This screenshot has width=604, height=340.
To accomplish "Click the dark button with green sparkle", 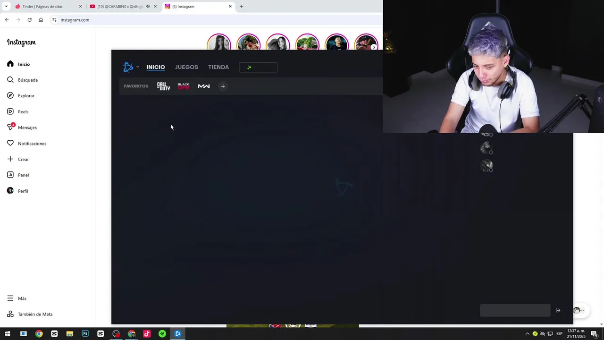I will [x=258, y=68].
